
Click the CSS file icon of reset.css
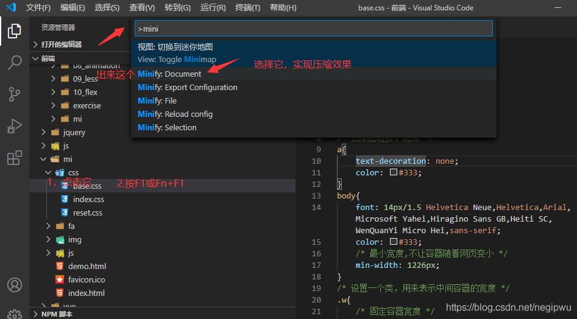tap(65, 212)
